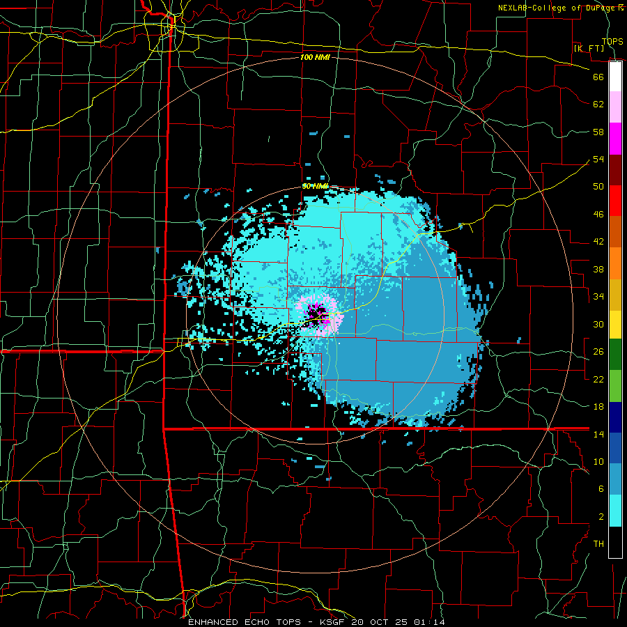Choose the bright yellow legend swatch
Image resolution: width=627 pixels, height=627 pixels.
pos(615,325)
